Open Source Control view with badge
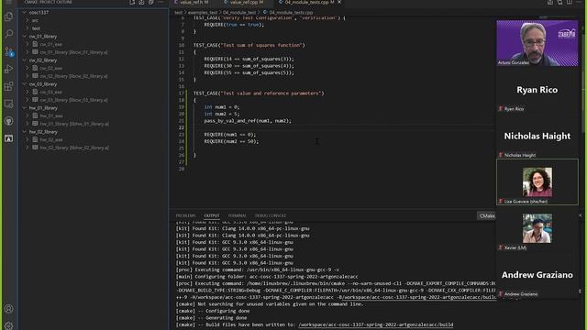This screenshot has height=330, width=587. [8, 51]
